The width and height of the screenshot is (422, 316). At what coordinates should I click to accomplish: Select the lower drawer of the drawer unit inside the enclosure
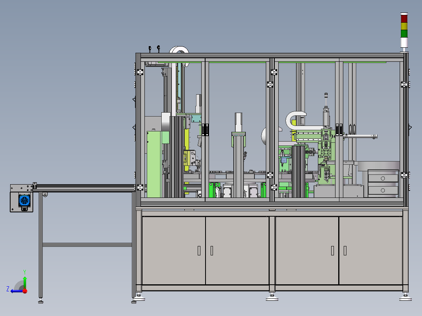[x=383, y=190]
